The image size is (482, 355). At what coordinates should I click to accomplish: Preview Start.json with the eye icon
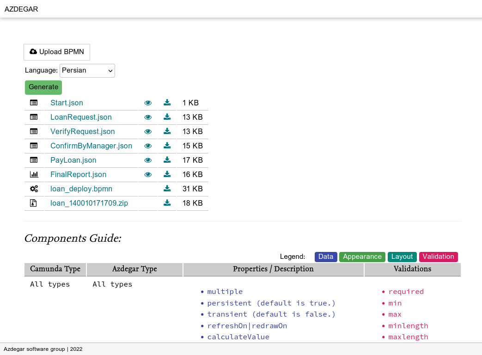click(148, 103)
